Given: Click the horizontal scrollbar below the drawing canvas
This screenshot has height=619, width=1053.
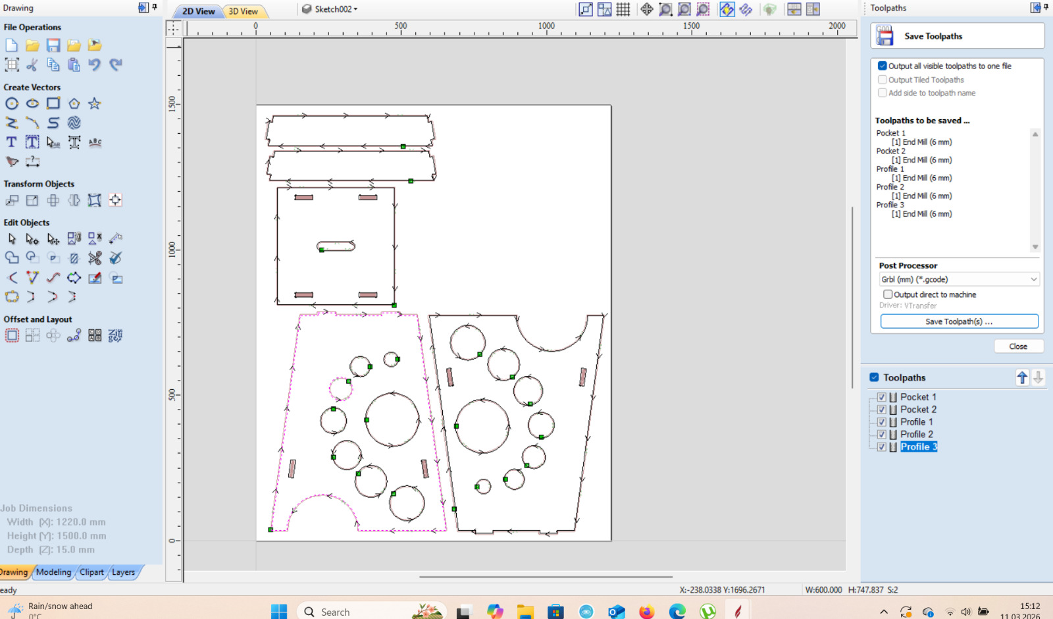Looking at the screenshot, I should pos(546,577).
